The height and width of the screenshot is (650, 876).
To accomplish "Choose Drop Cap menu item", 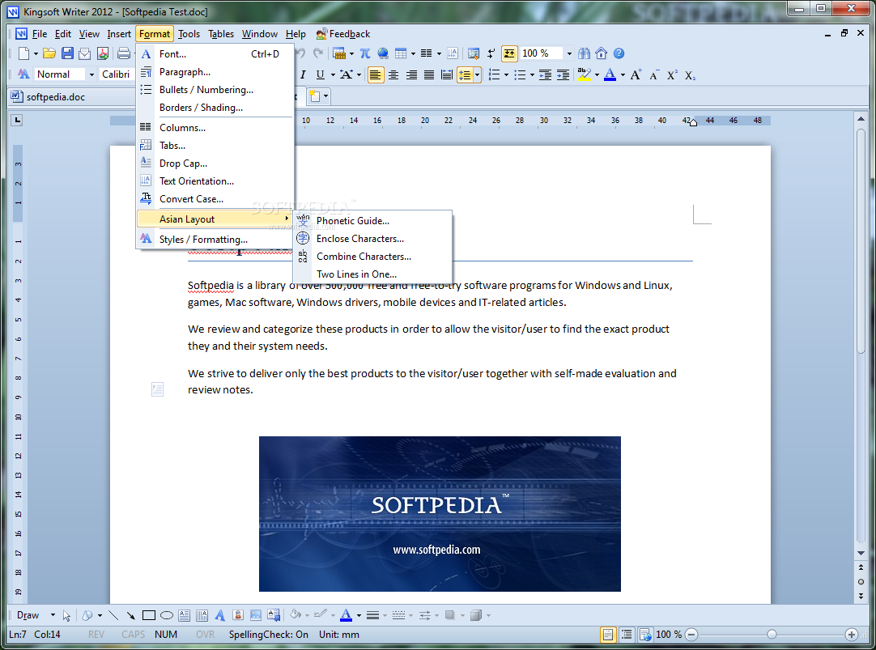I will pos(215,164).
